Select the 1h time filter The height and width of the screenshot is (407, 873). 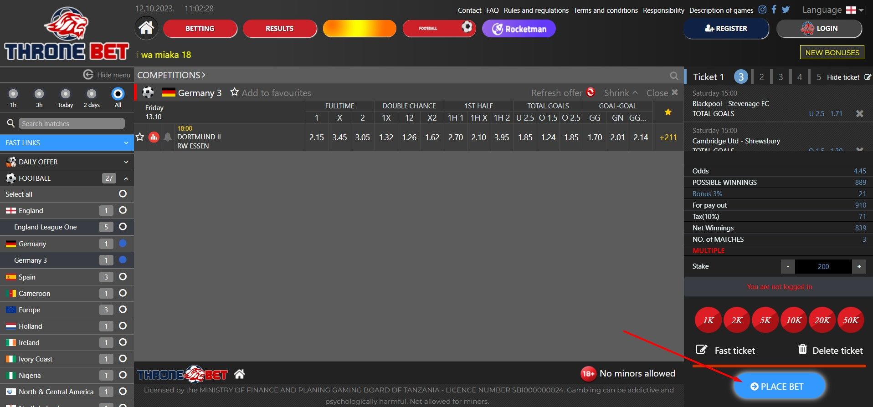pos(13,94)
